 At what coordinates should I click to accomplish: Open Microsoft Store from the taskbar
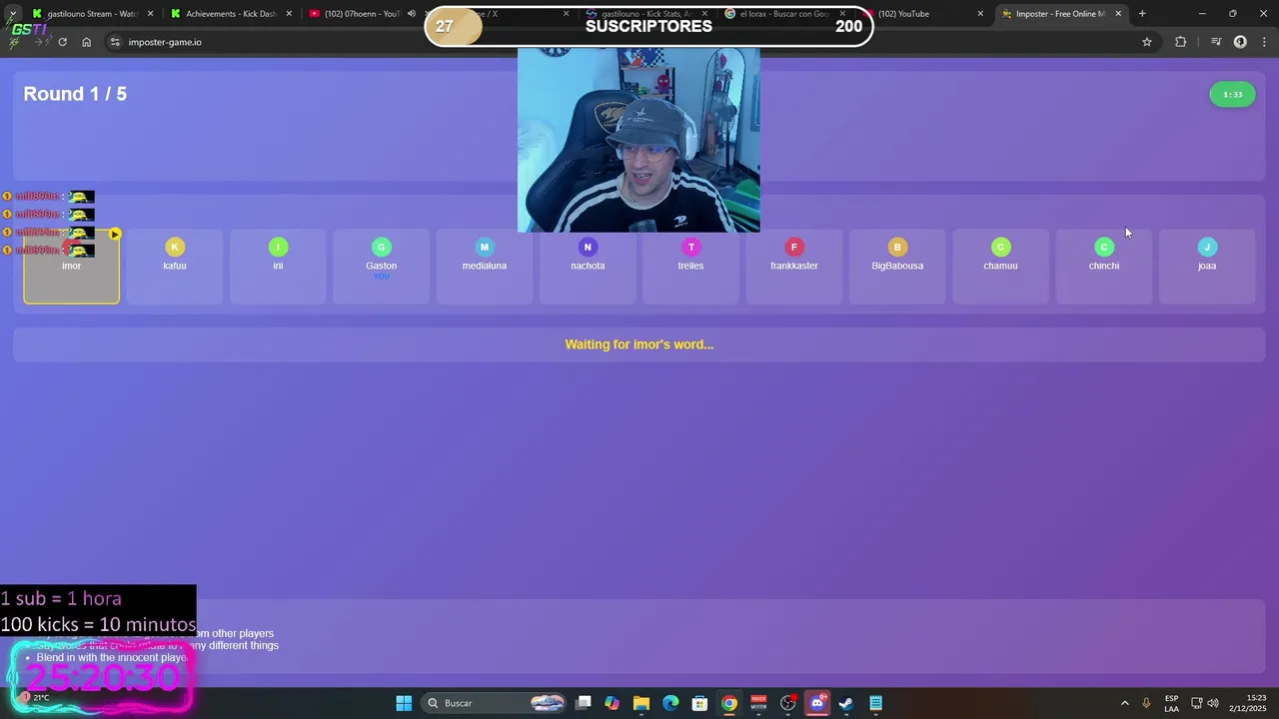coord(699,703)
